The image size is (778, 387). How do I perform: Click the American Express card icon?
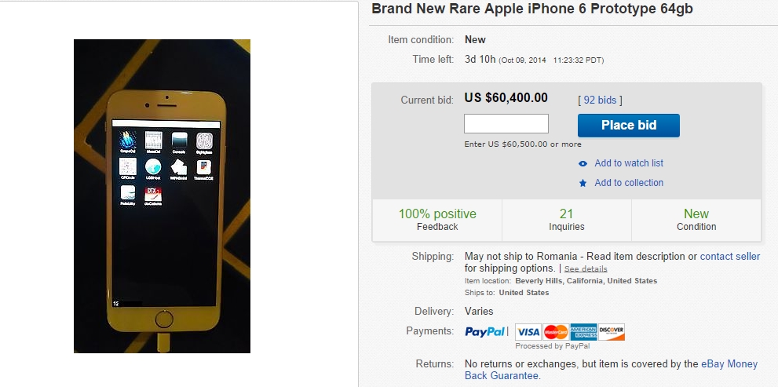pyautogui.click(x=583, y=332)
